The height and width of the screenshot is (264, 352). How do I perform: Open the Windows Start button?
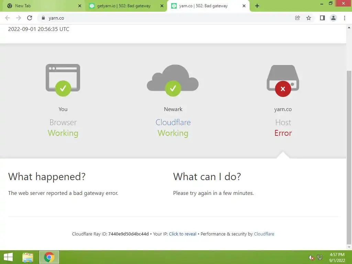point(8,257)
